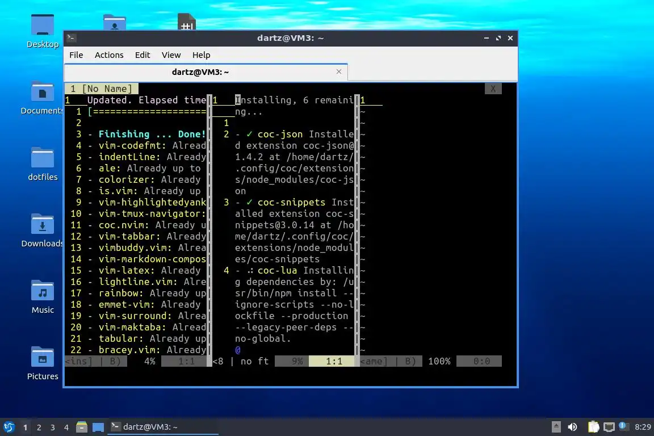Click the plugin update progress bar

(147, 111)
